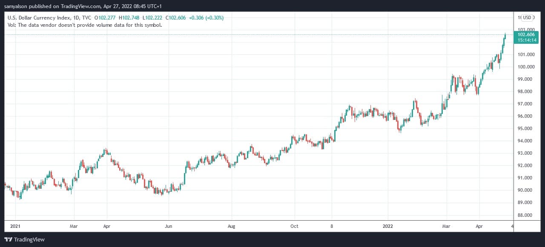Click the 97.000 price axis label
This screenshot has height=247, width=545.
coord(526,104)
